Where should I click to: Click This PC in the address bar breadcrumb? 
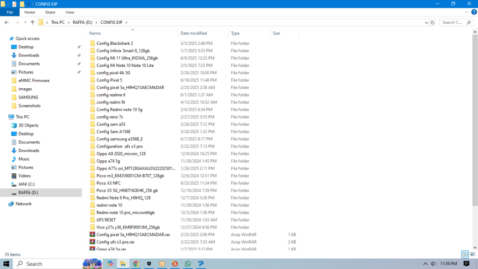tap(57, 22)
